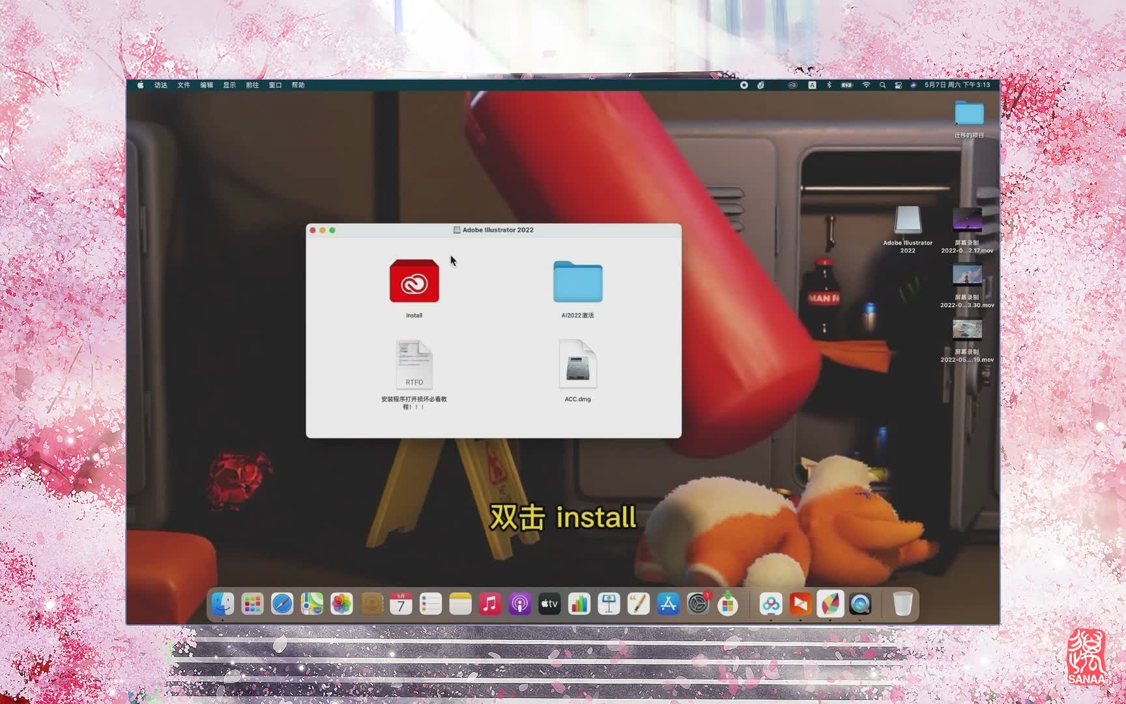This screenshot has width=1126, height=704.
Task: Click the AI2022激活 folder name
Action: 578,315
